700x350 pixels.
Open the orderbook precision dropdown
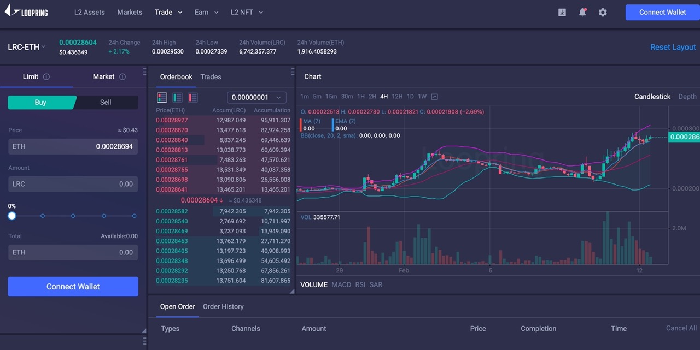(256, 97)
